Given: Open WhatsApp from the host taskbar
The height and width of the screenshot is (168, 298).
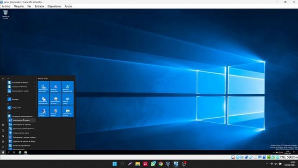Looking at the screenshot, I should [153, 164].
